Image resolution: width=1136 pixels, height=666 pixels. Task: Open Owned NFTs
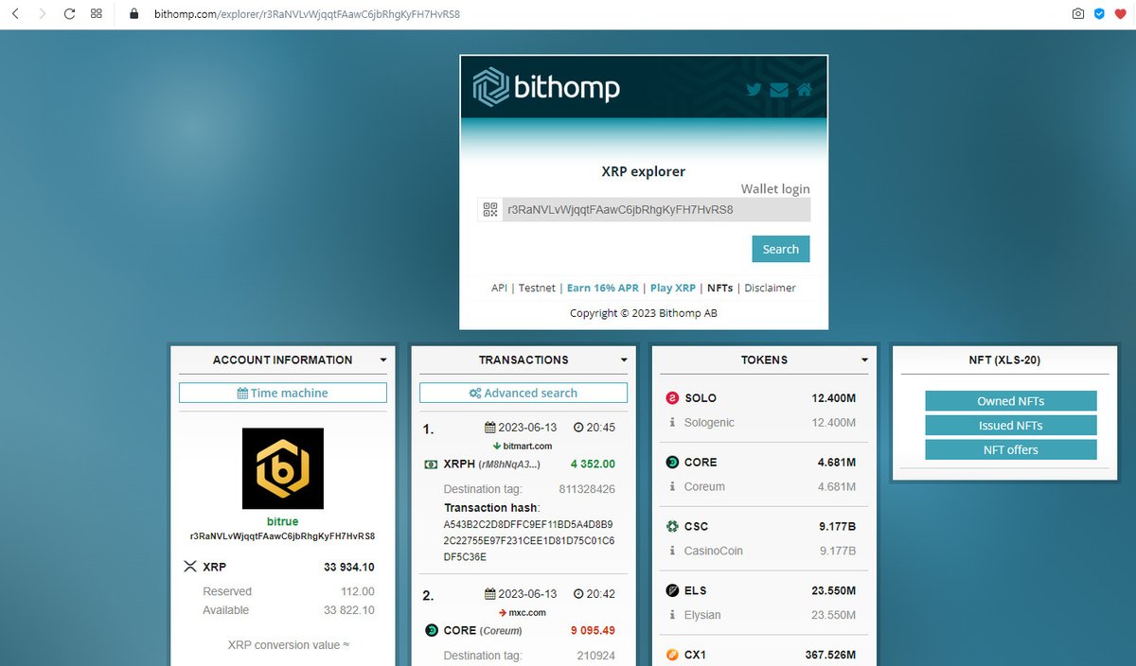[1011, 401]
